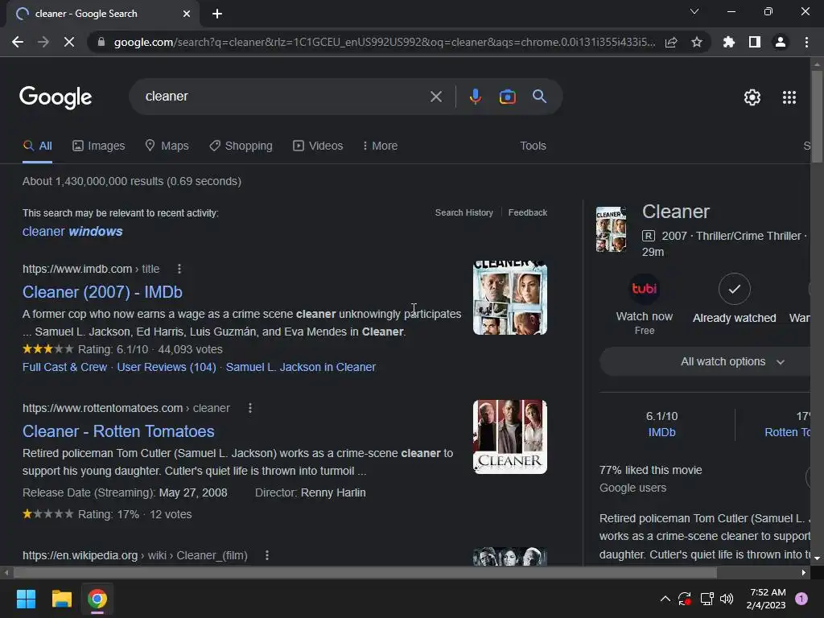Toggle the Chrome side panel
The image size is (824, 618).
pyautogui.click(x=755, y=42)
